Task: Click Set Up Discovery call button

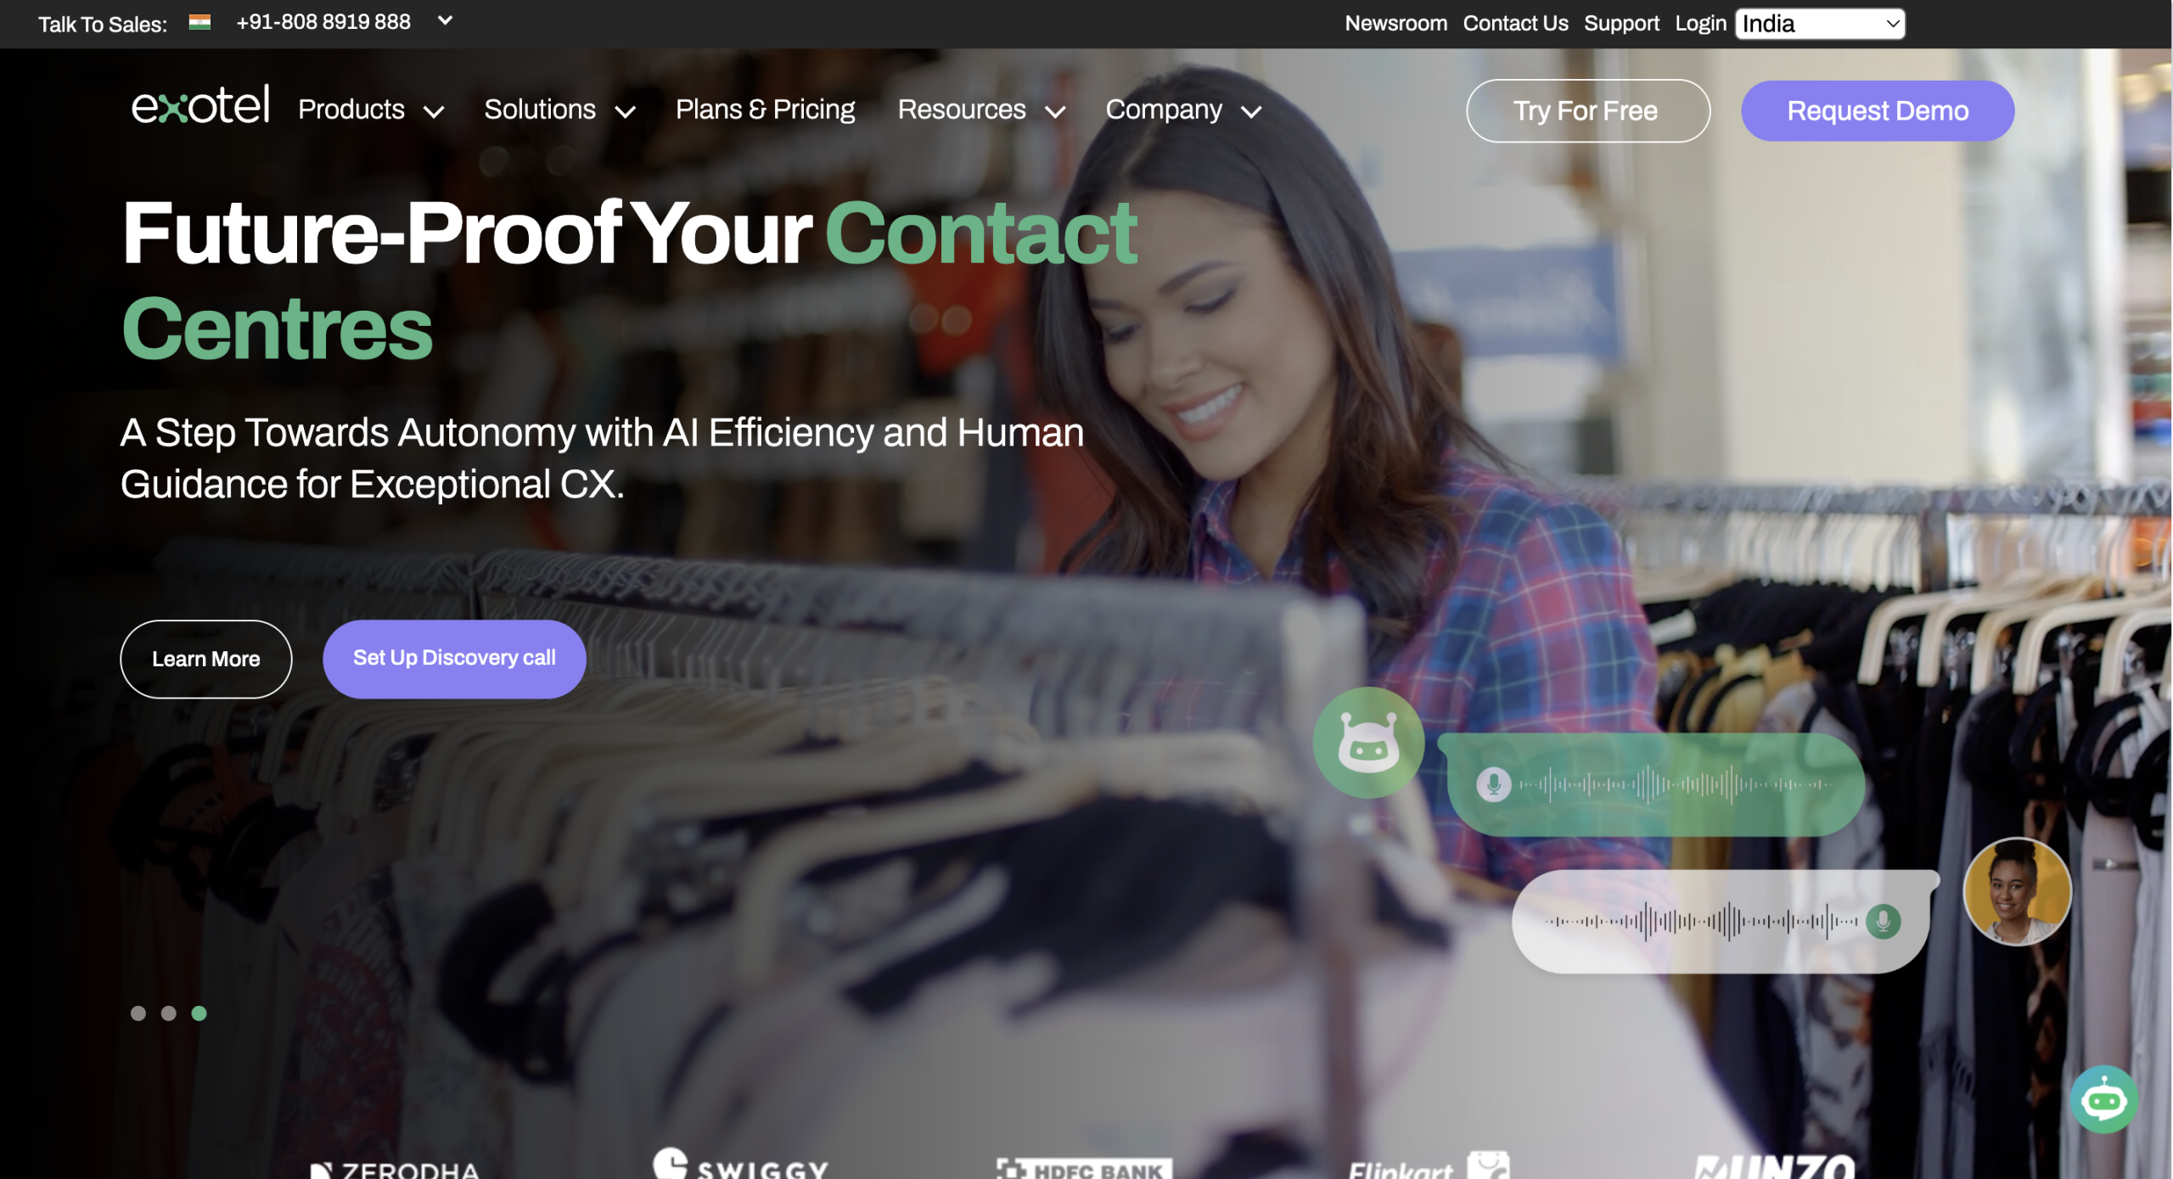Action: pos(454,659)
